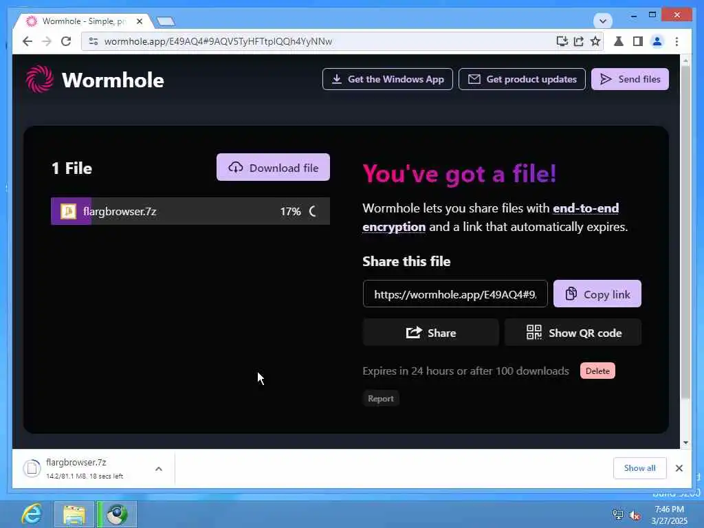
Task: Click the 17% download progress value
Action: tap(290, 212)
